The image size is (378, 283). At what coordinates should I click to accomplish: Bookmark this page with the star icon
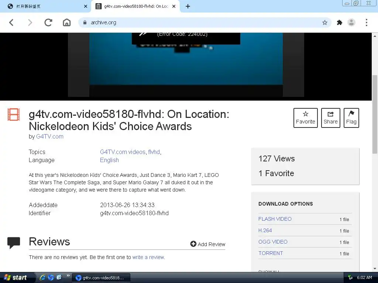(325, 22)
